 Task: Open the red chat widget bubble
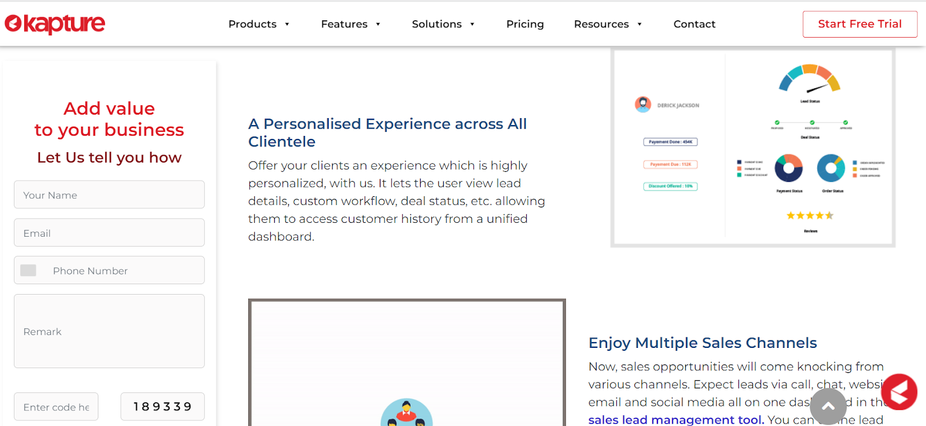pos(899,392)
